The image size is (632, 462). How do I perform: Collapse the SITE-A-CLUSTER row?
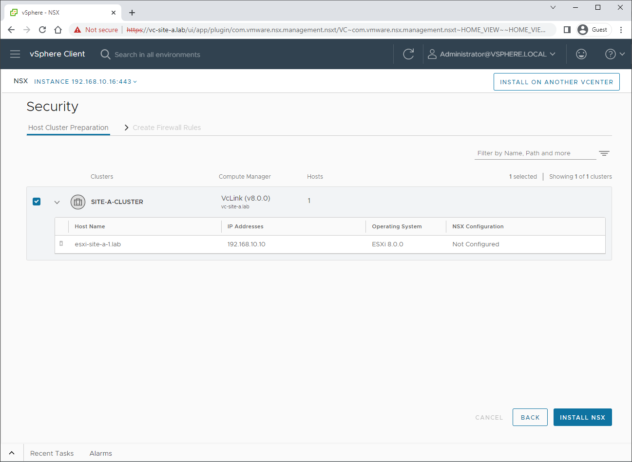tap(57, 202)
